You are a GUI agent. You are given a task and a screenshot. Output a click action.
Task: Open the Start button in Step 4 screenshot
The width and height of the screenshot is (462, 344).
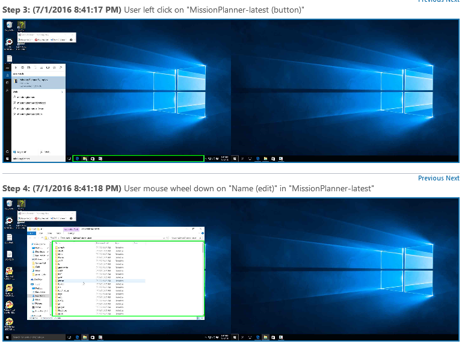(7, 337)
